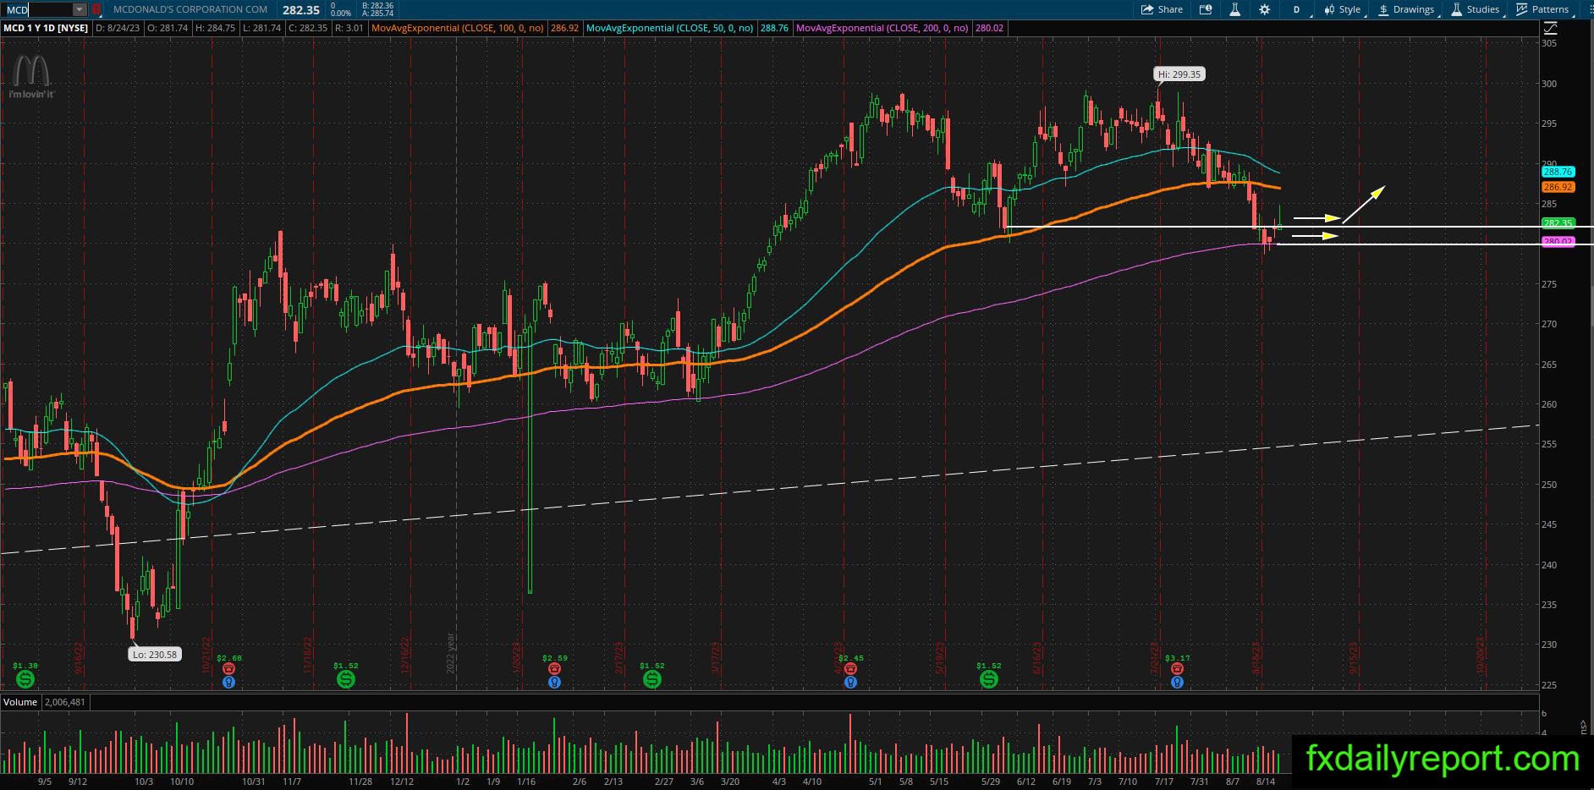Open the Style menu
The width and height of the screenshot is (1594, 790).
[x=1343, y=9]
